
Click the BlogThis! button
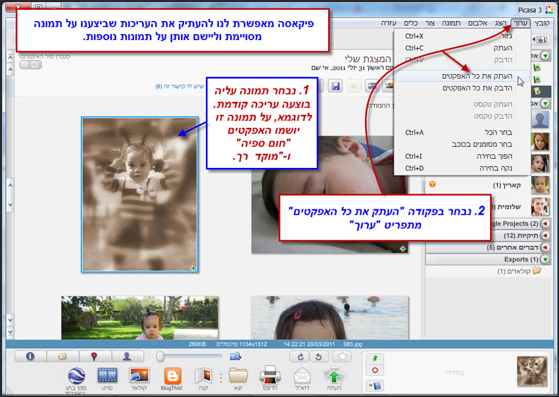172,379
